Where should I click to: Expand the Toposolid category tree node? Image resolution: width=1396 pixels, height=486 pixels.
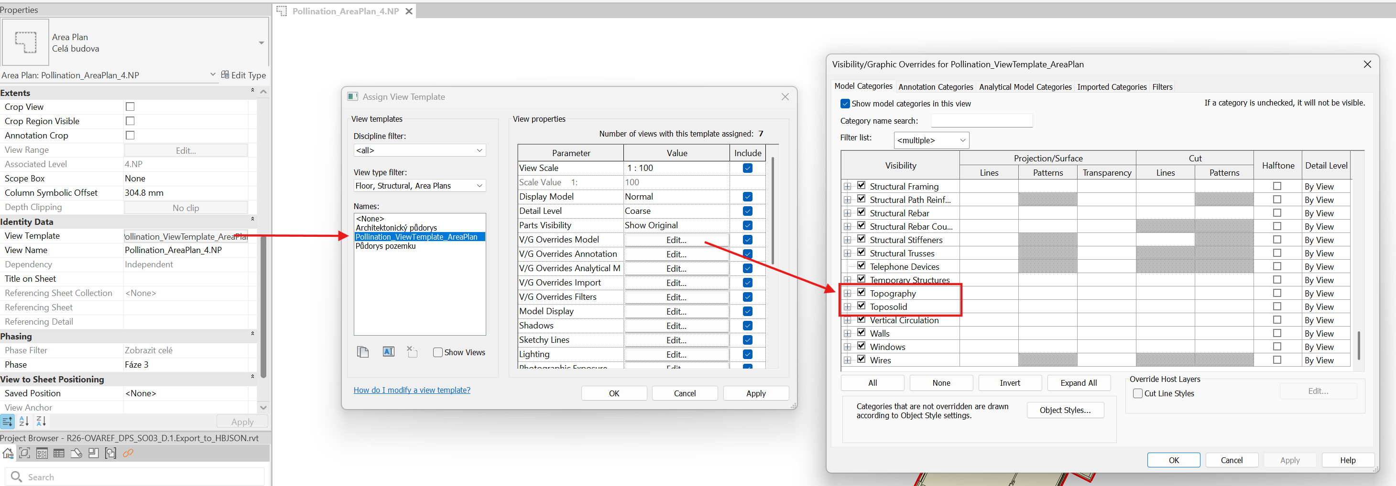[847, 307]
